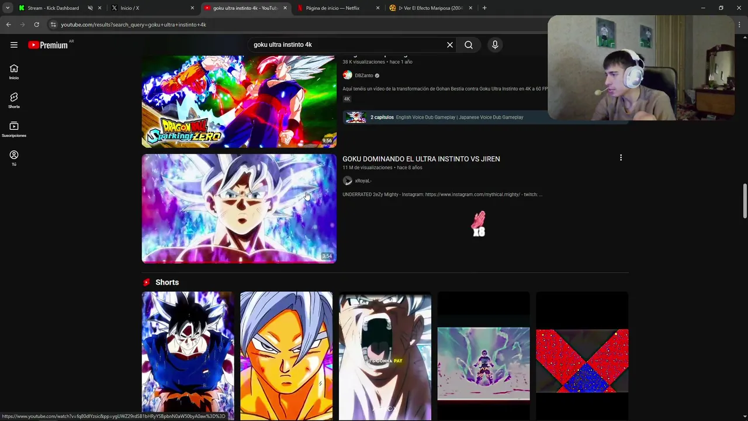This screenshot has height=421, width=748.
Task: Click the Shorts section heading
Action: tap(167, 282)
